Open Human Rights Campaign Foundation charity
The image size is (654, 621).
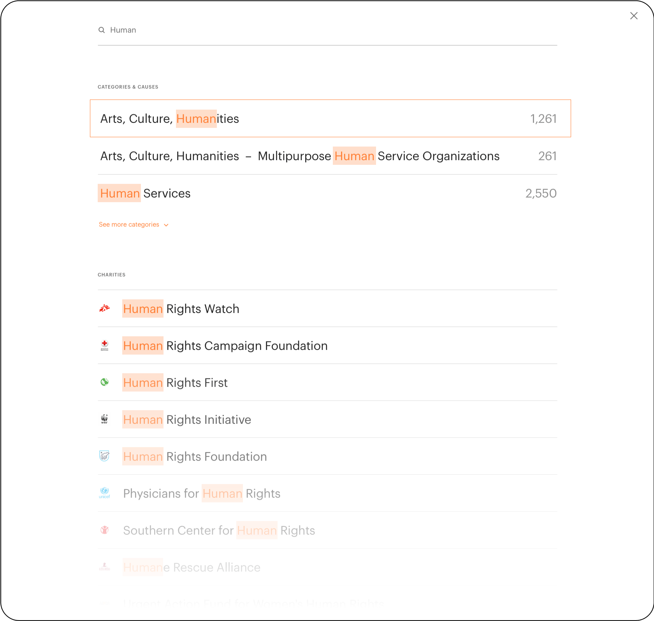225,346
